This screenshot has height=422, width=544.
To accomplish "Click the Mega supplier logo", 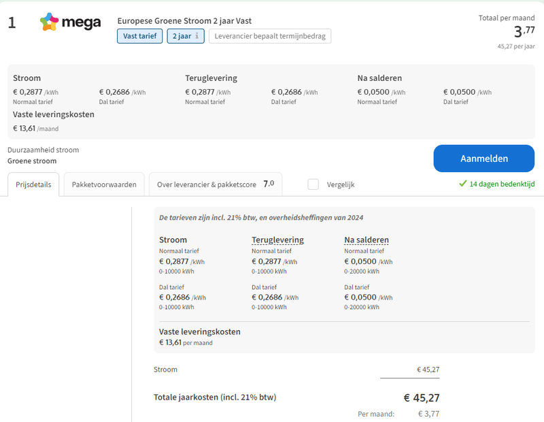I will pos(70,22).
